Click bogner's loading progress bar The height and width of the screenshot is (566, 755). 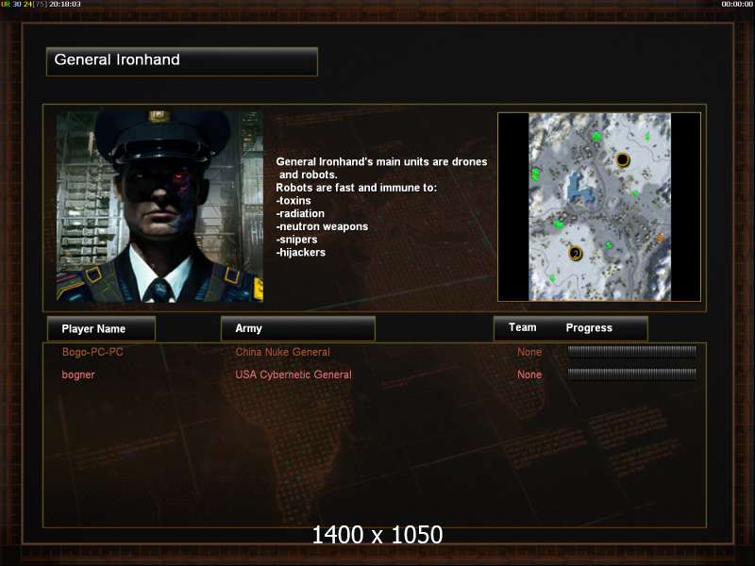click(631, 374)
